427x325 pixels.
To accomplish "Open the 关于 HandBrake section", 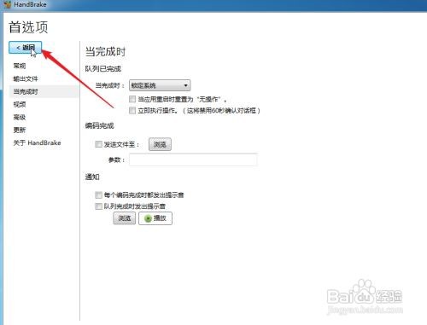I will pyautogui.click(x=37, y=142).
